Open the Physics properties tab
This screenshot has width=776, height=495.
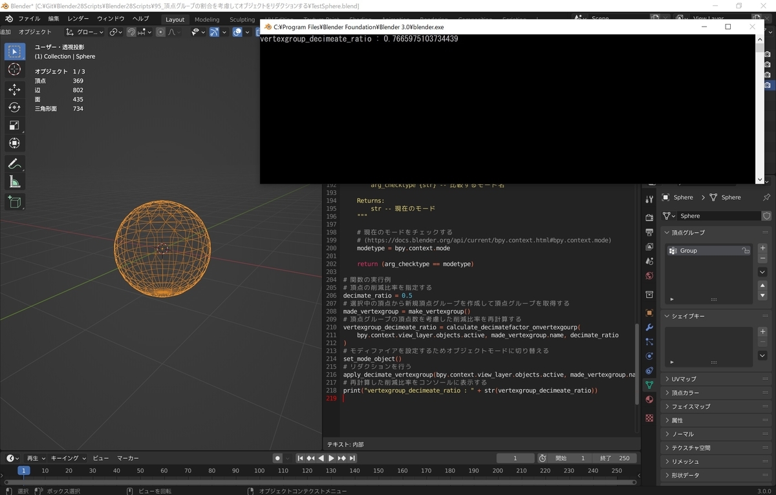649,356
